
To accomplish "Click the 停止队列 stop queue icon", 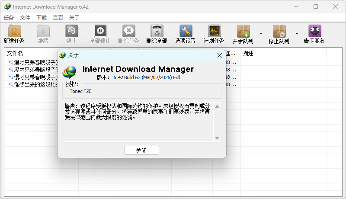I will pos(279,31).
